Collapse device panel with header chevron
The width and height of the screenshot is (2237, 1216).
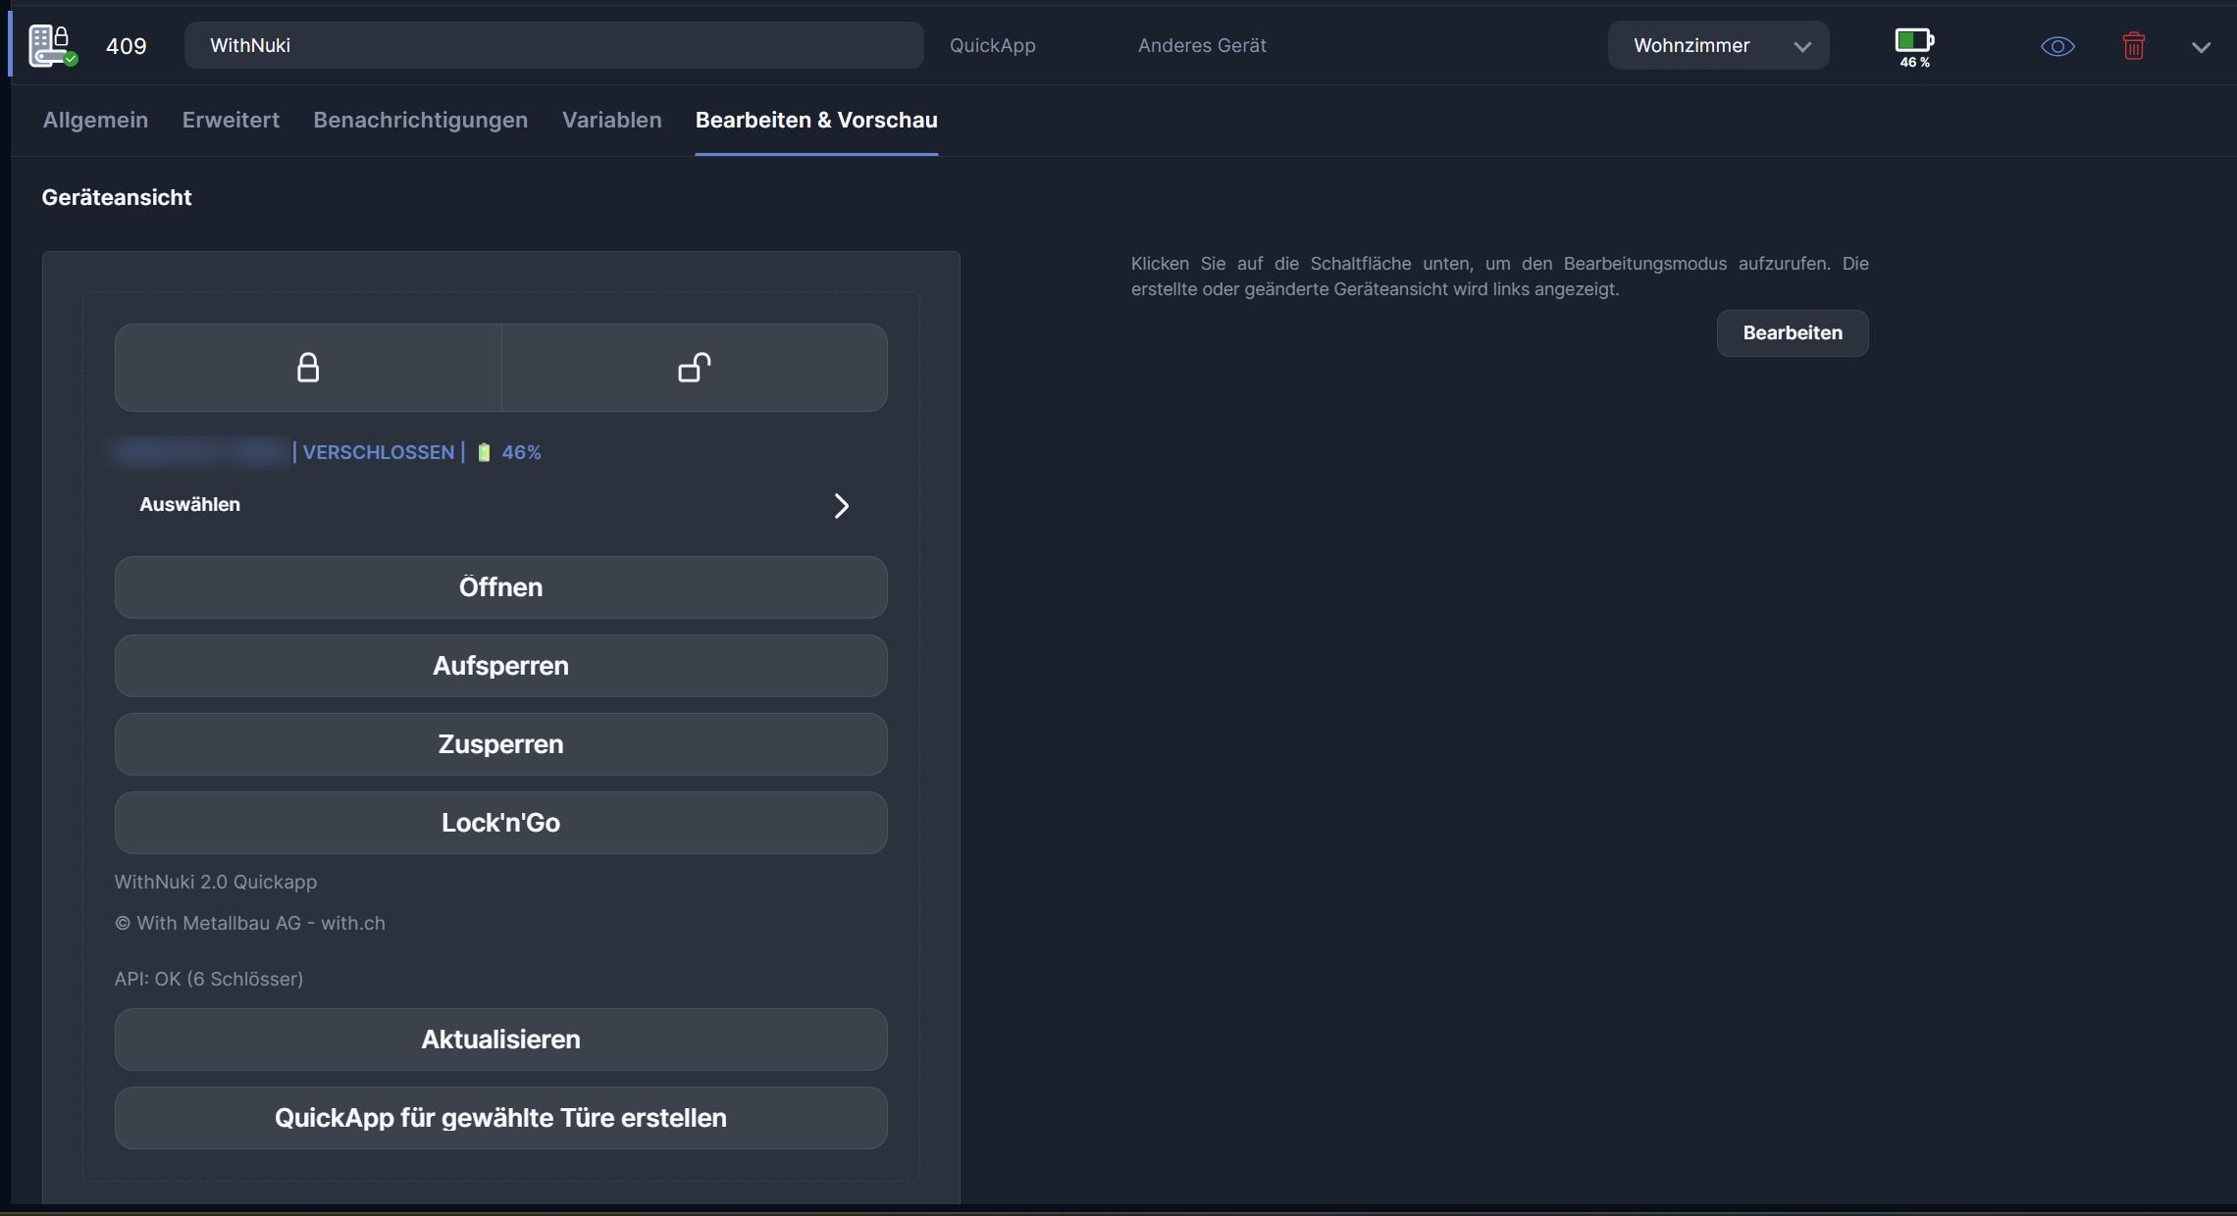[2201, 47]
